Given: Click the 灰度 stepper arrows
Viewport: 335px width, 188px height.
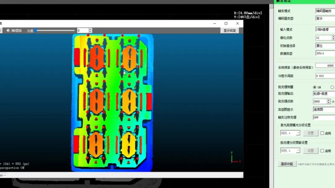Looking at the screenshot, I should click(x=90, y=31).
